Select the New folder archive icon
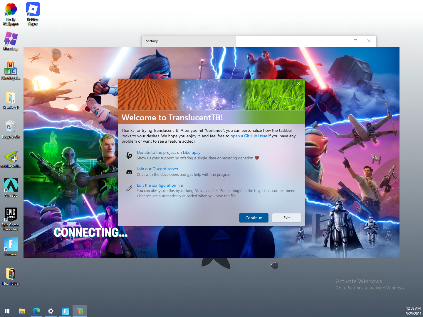 [x=11, y=276]
